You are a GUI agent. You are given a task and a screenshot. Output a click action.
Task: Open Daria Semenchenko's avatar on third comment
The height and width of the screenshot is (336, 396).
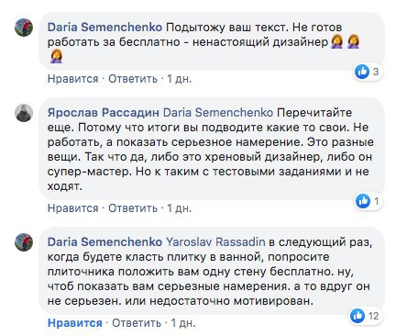click(24, 242)
